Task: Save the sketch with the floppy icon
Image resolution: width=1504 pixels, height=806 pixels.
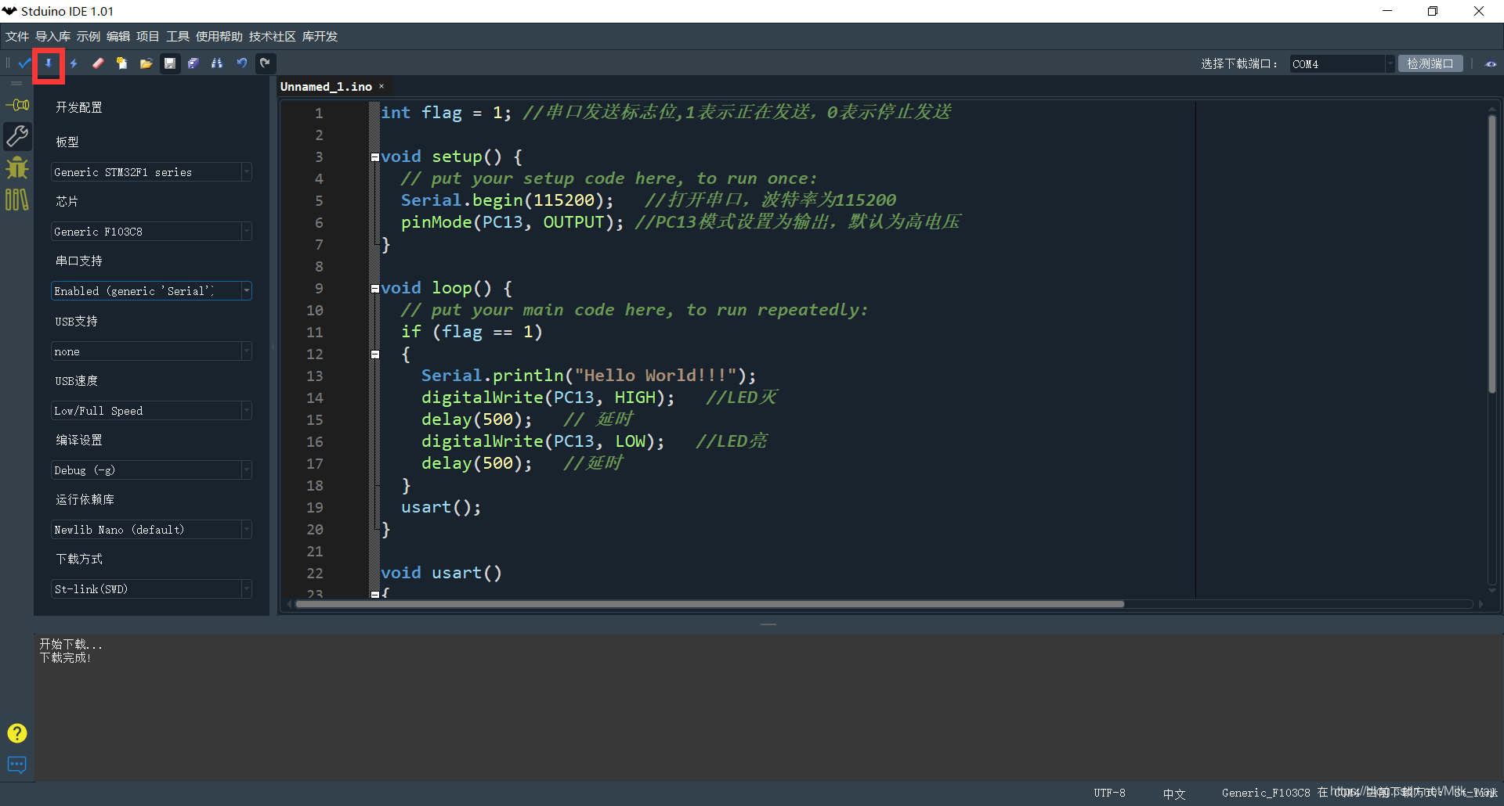Action: (x=170, y=63)
